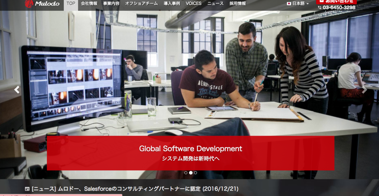The image size is (379, 196).
Task: Open the TOP navigation tab
Action: coord(71,4)
